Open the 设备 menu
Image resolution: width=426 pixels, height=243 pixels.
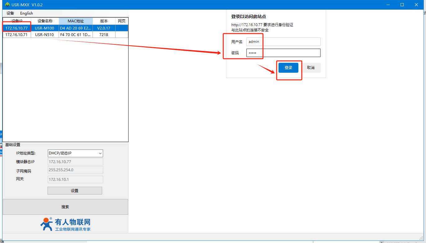pos(10,13)
